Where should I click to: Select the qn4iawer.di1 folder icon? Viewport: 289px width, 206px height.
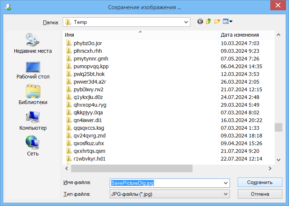coord(69,120)
